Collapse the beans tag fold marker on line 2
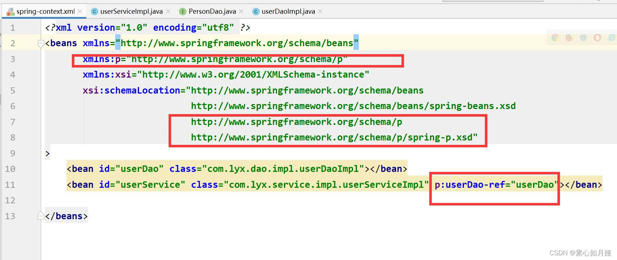Image resolution: width=617 pixels, height=260 pixels. tap(41, 43)
